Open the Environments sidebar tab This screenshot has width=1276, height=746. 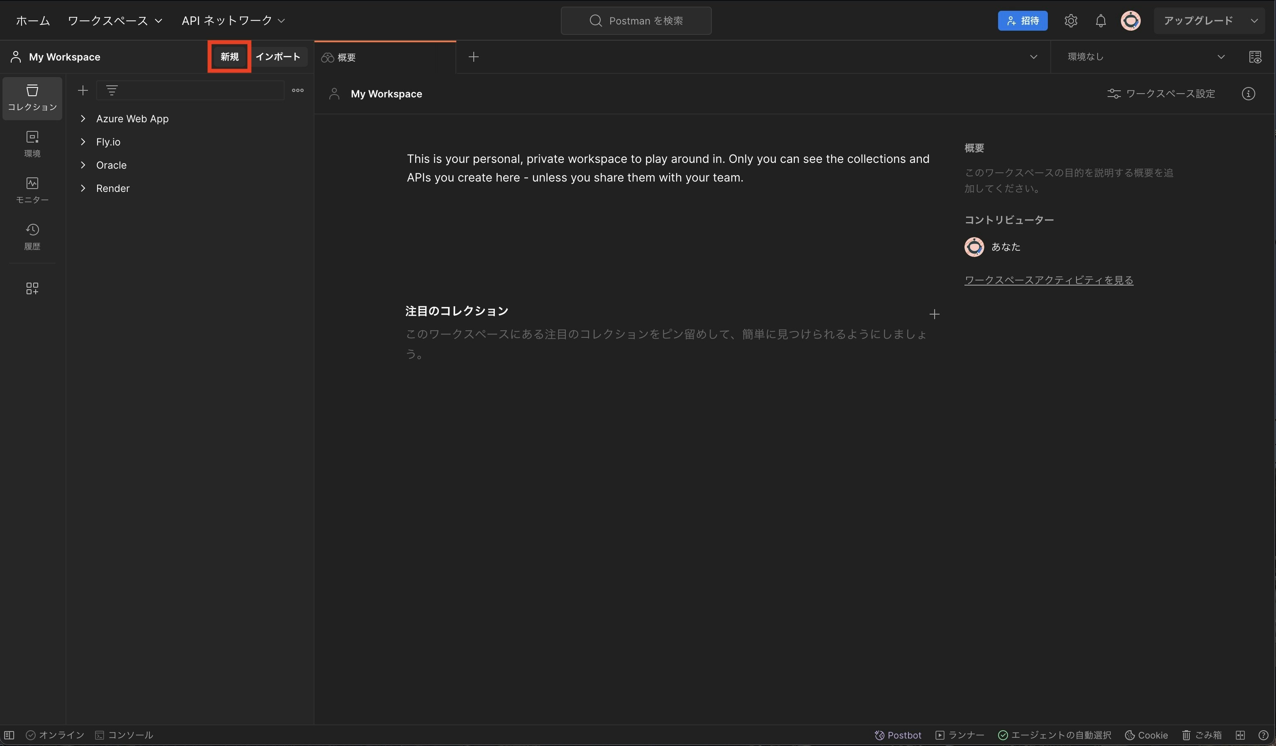tap(32, 144)
